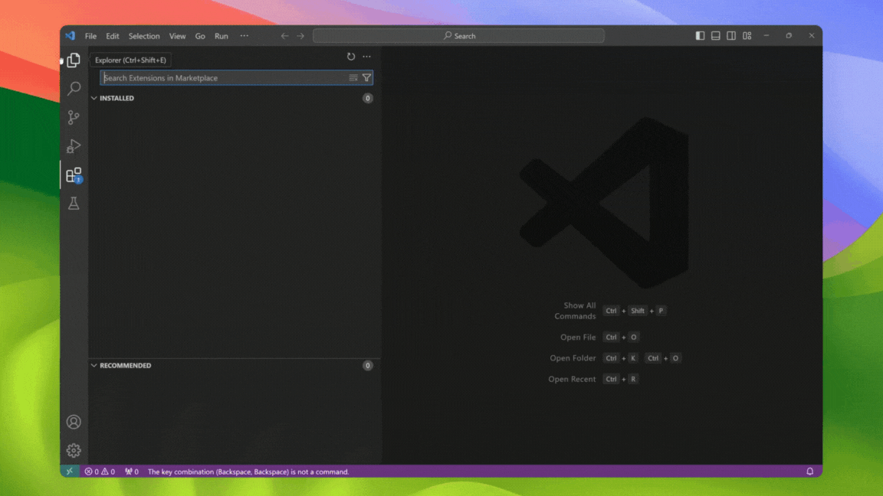Screen dimensions: 883x496
Task: Open the Run menu
Action: [221, 35]
